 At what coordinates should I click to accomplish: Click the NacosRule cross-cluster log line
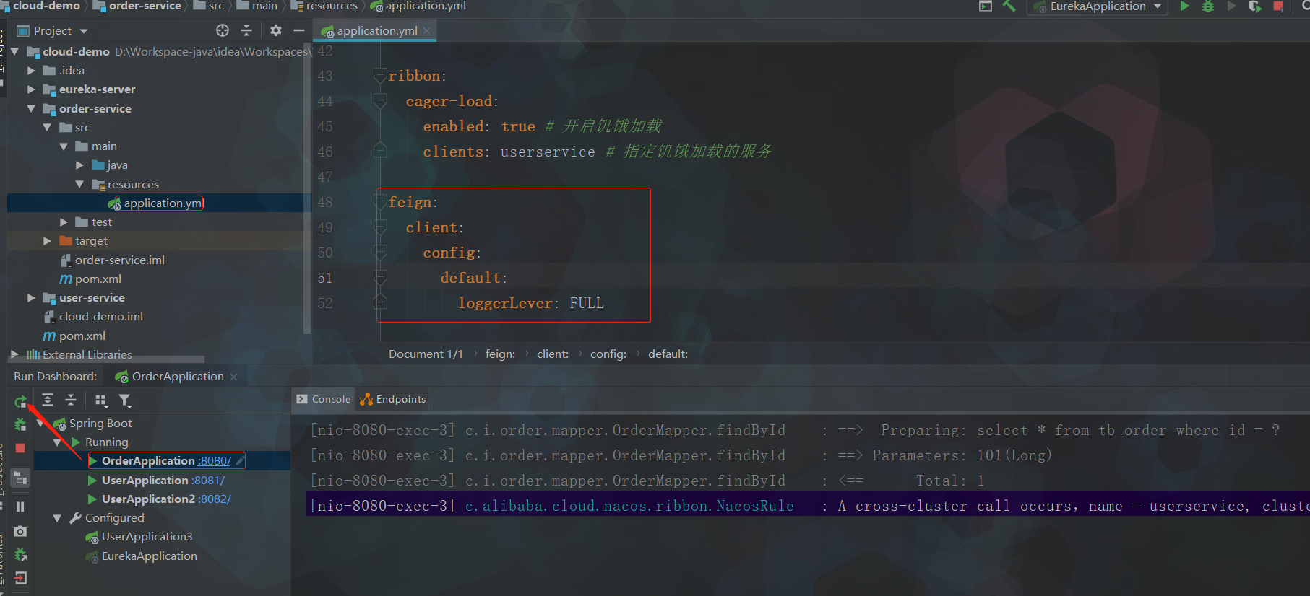coord(808,506)
